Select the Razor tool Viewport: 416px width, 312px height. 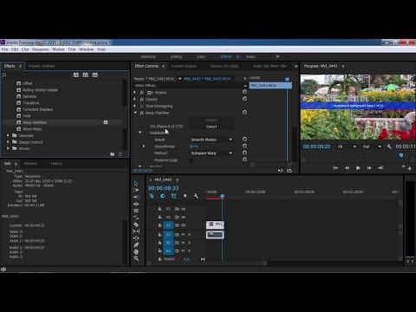[136, 224]
